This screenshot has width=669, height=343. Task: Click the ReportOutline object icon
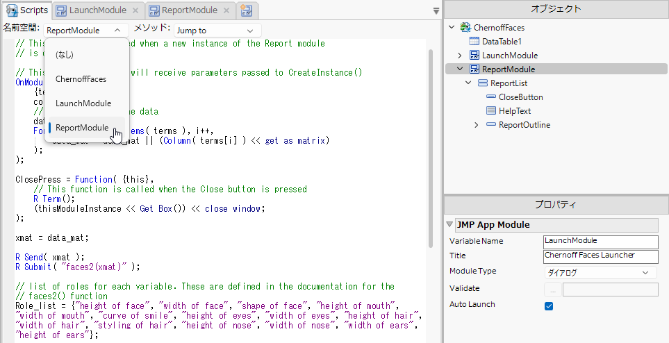[x=491, y=124]
